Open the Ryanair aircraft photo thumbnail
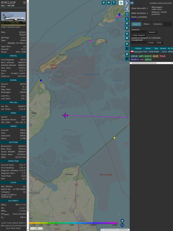Image resolution: width=173 pixels, height=231 pixels. pyautogui.click(x=13, y=19)
